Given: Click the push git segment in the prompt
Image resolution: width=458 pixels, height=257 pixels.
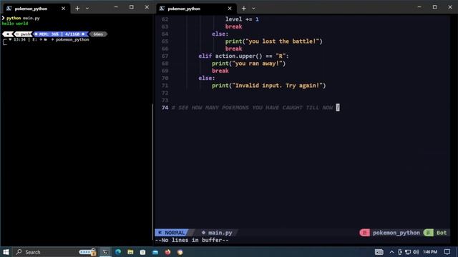Looking at the screenshot, I should point(23,34).
